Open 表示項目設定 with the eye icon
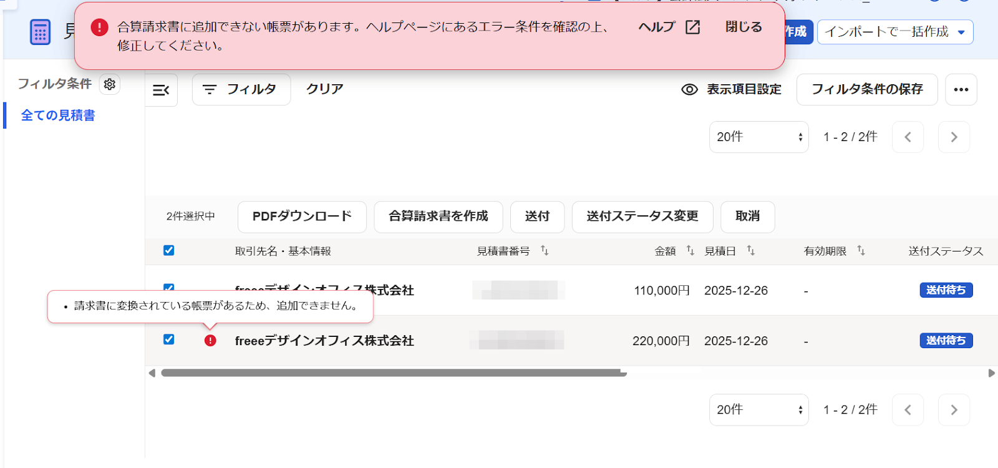 point(732,89)
